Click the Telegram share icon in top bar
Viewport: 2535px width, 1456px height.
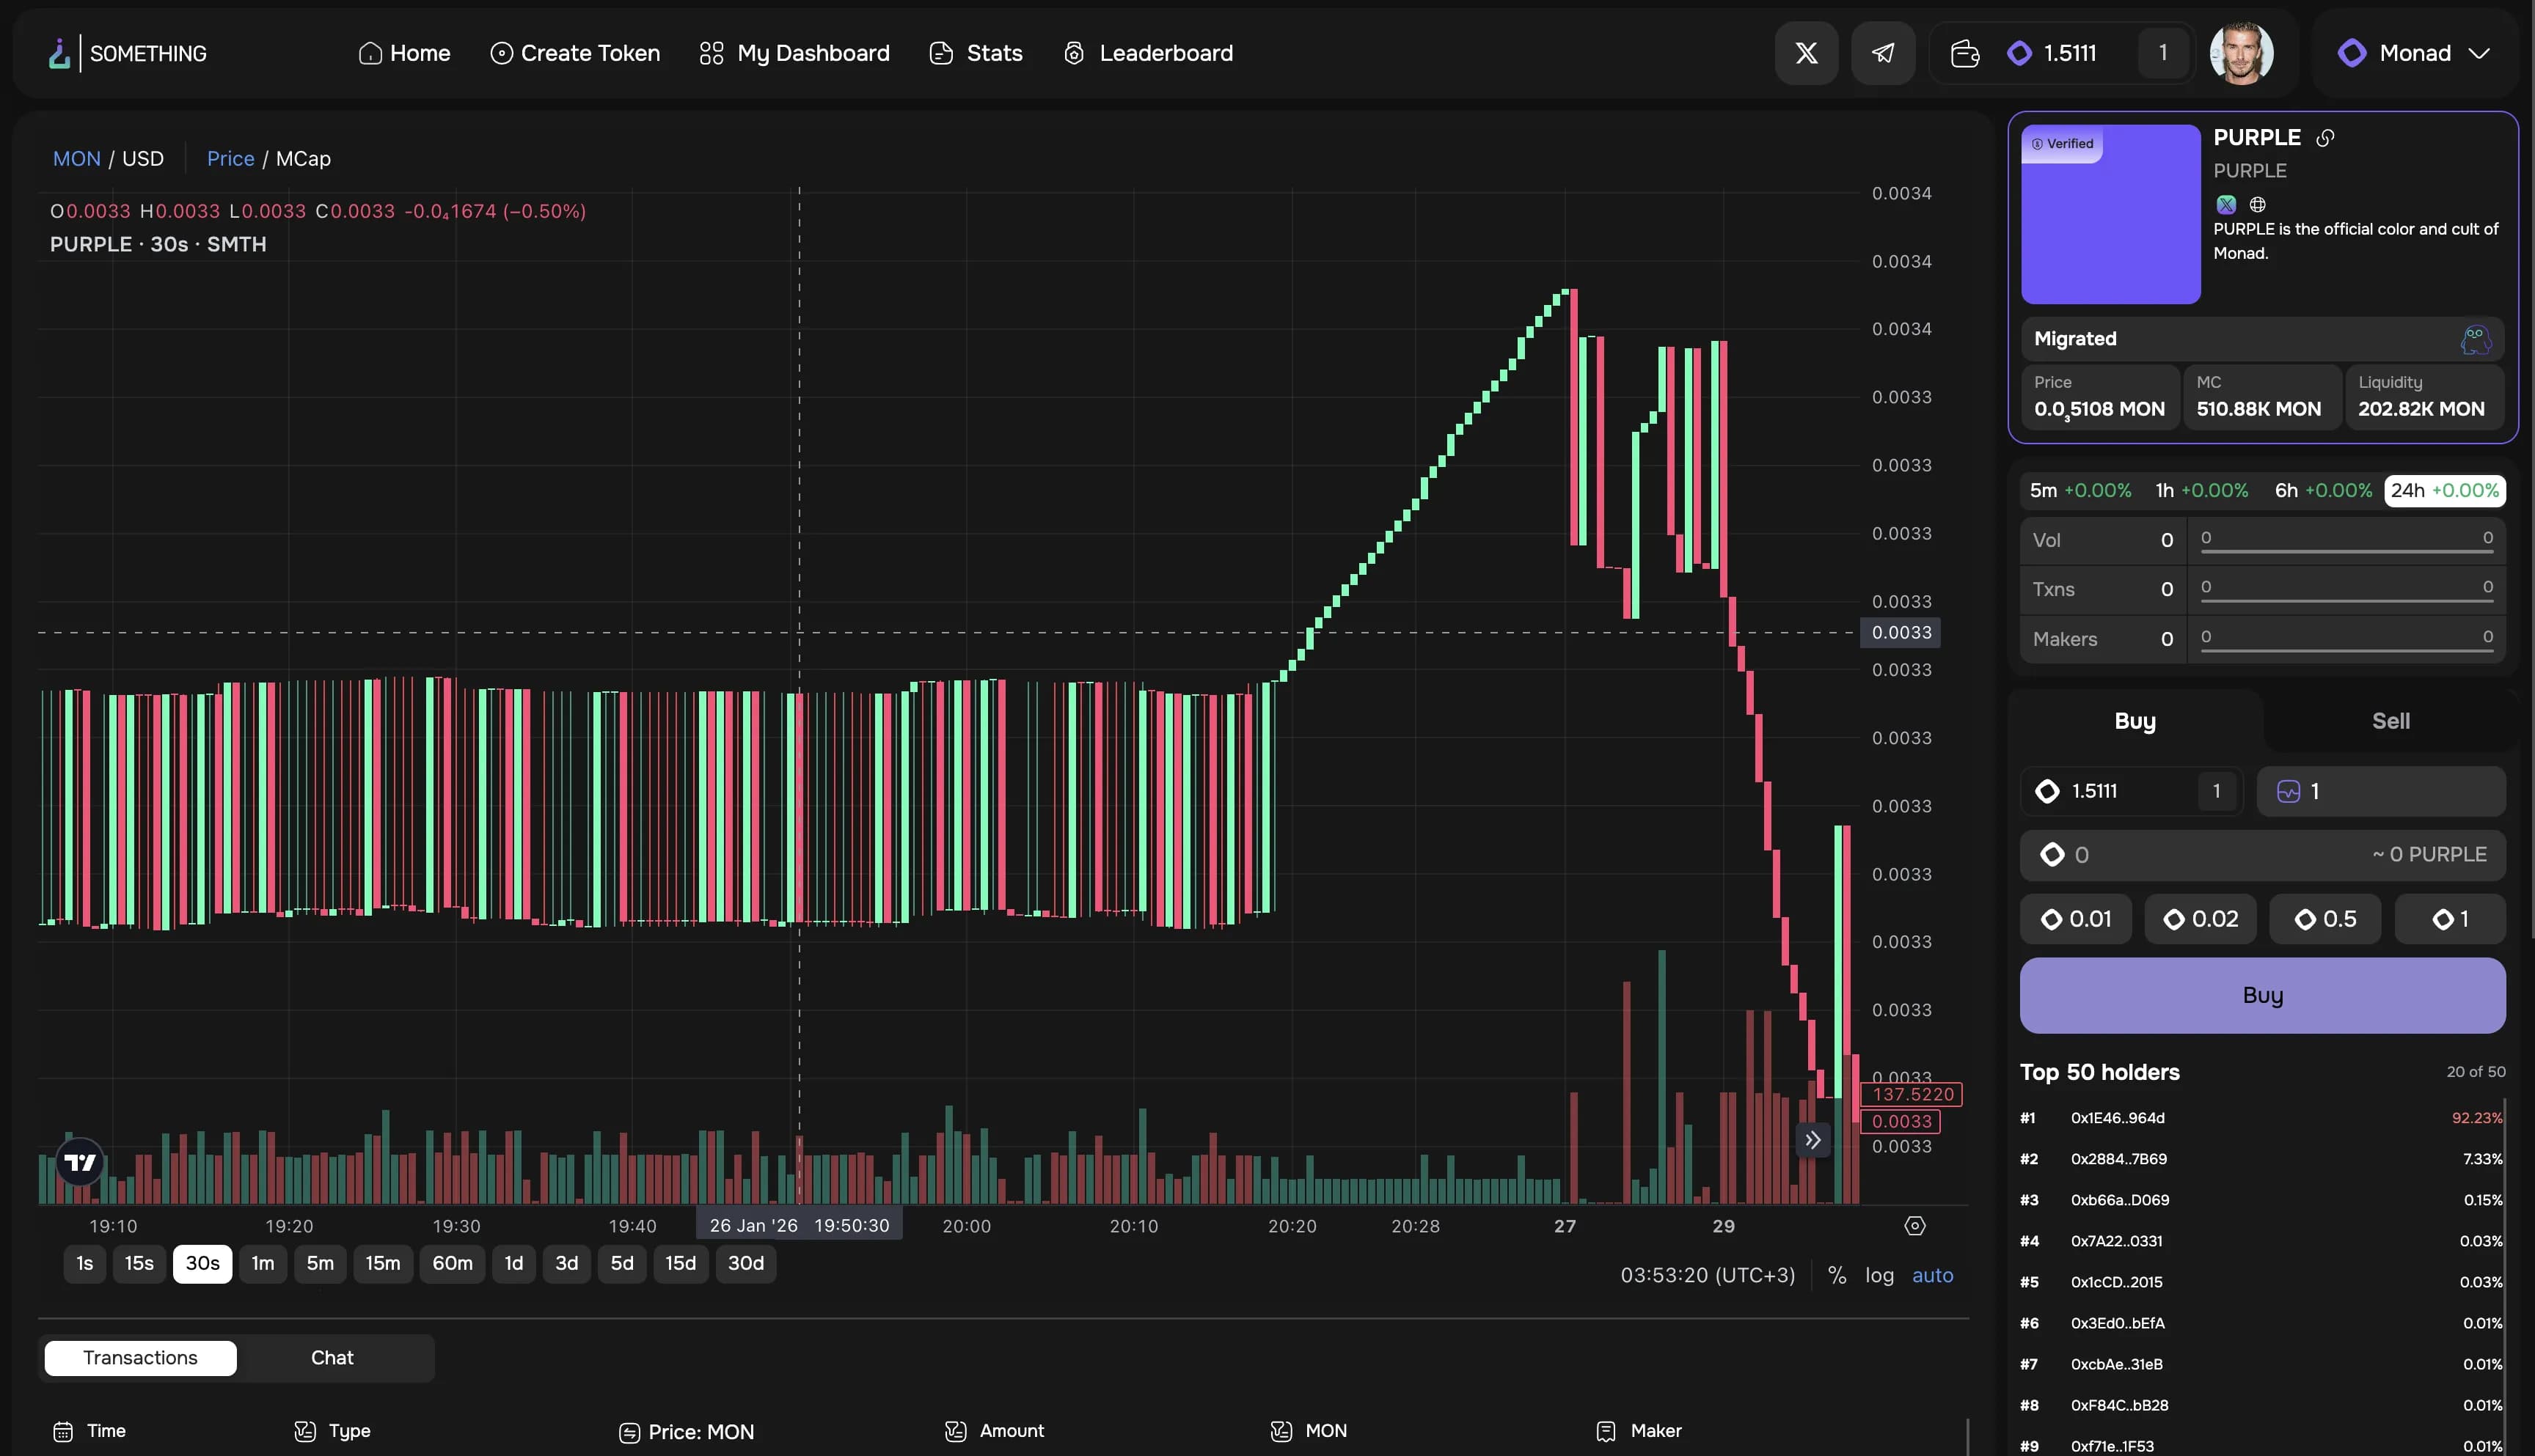pyautogui.click(x=1884, y=52)
